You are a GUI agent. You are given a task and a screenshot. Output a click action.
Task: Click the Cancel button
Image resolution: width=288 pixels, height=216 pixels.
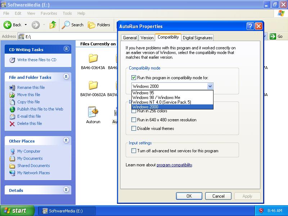218,196
